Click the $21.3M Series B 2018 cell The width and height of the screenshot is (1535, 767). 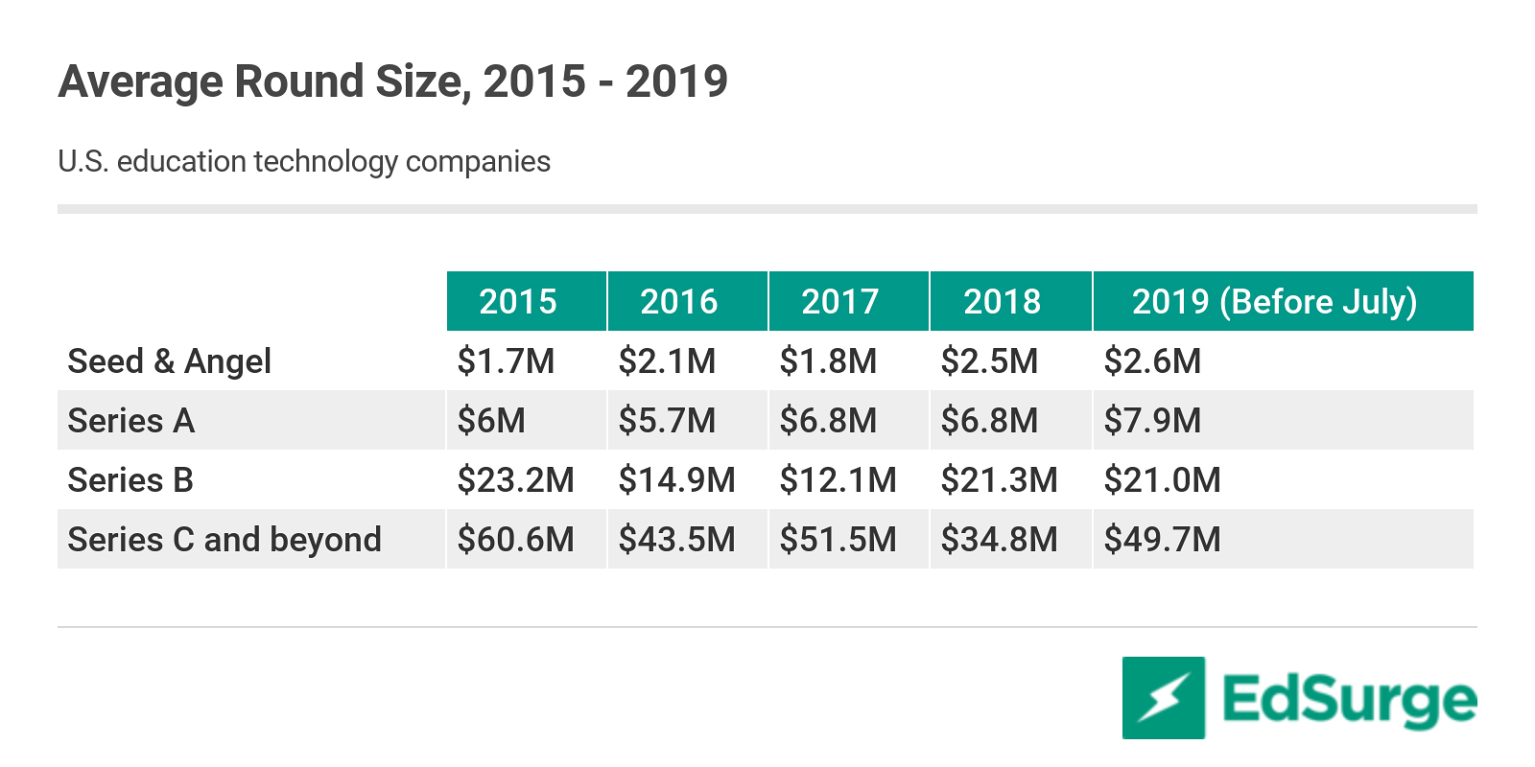point(1011,479)
